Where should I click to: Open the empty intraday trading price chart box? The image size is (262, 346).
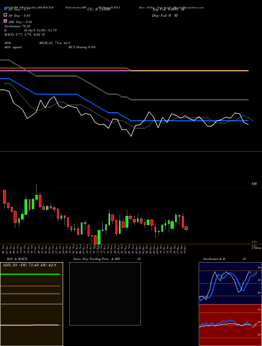[x=105, y=294]
